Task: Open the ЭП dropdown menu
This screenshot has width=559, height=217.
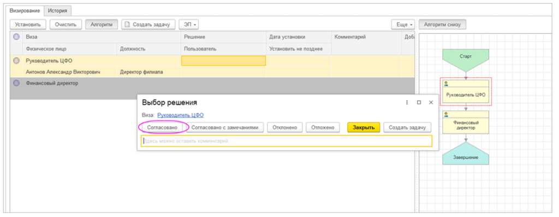Action: (x=188, y=25)
